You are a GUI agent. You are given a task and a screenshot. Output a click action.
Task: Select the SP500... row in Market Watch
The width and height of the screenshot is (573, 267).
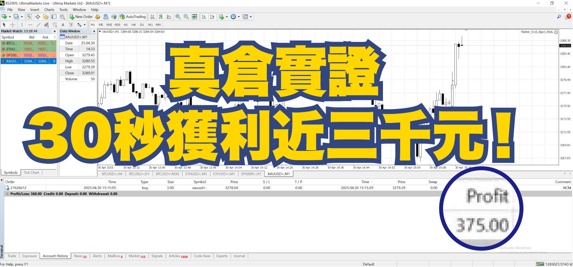coord(28,55)
